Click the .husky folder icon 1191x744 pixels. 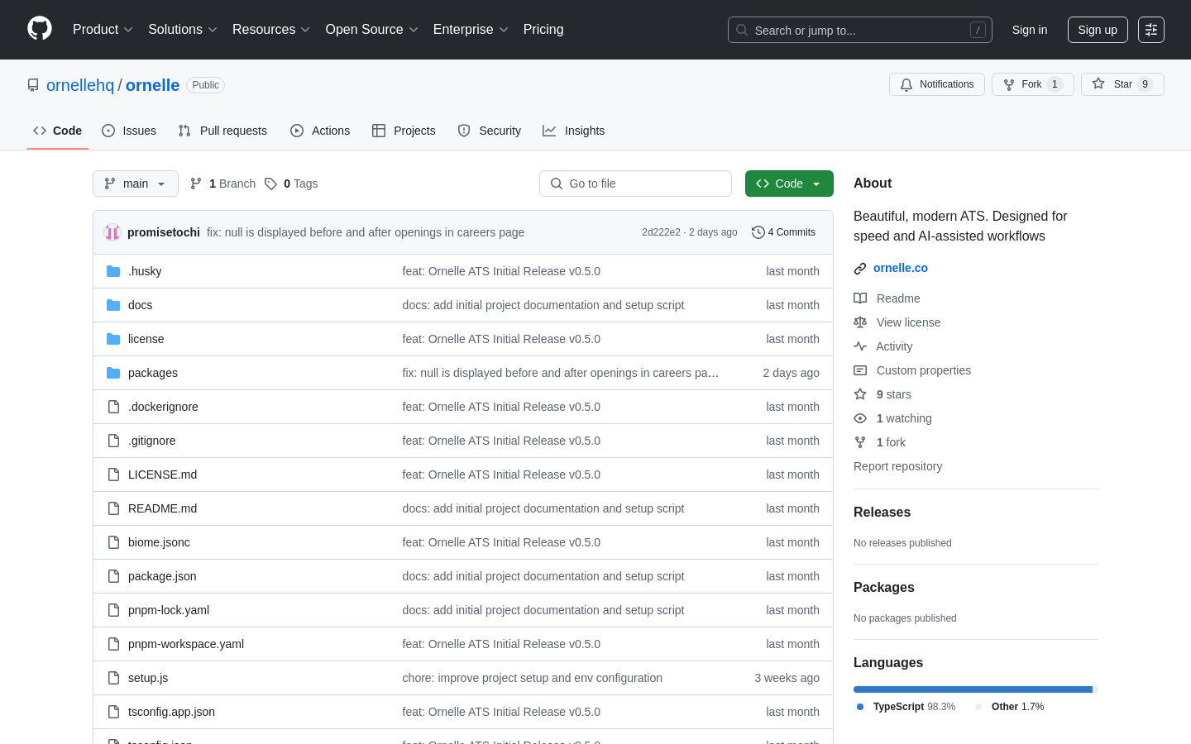point(113,271)
